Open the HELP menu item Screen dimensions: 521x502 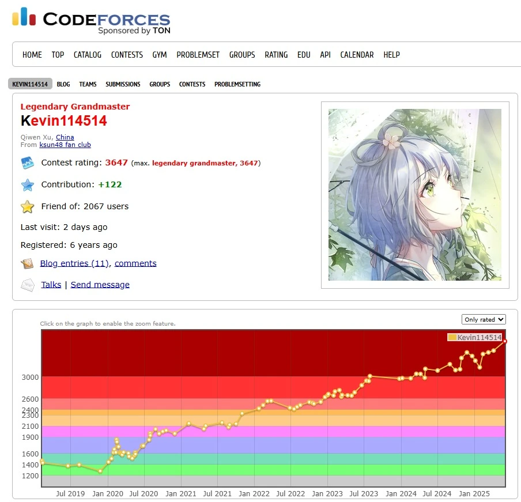pyautogui.click(x=391, y=55)
